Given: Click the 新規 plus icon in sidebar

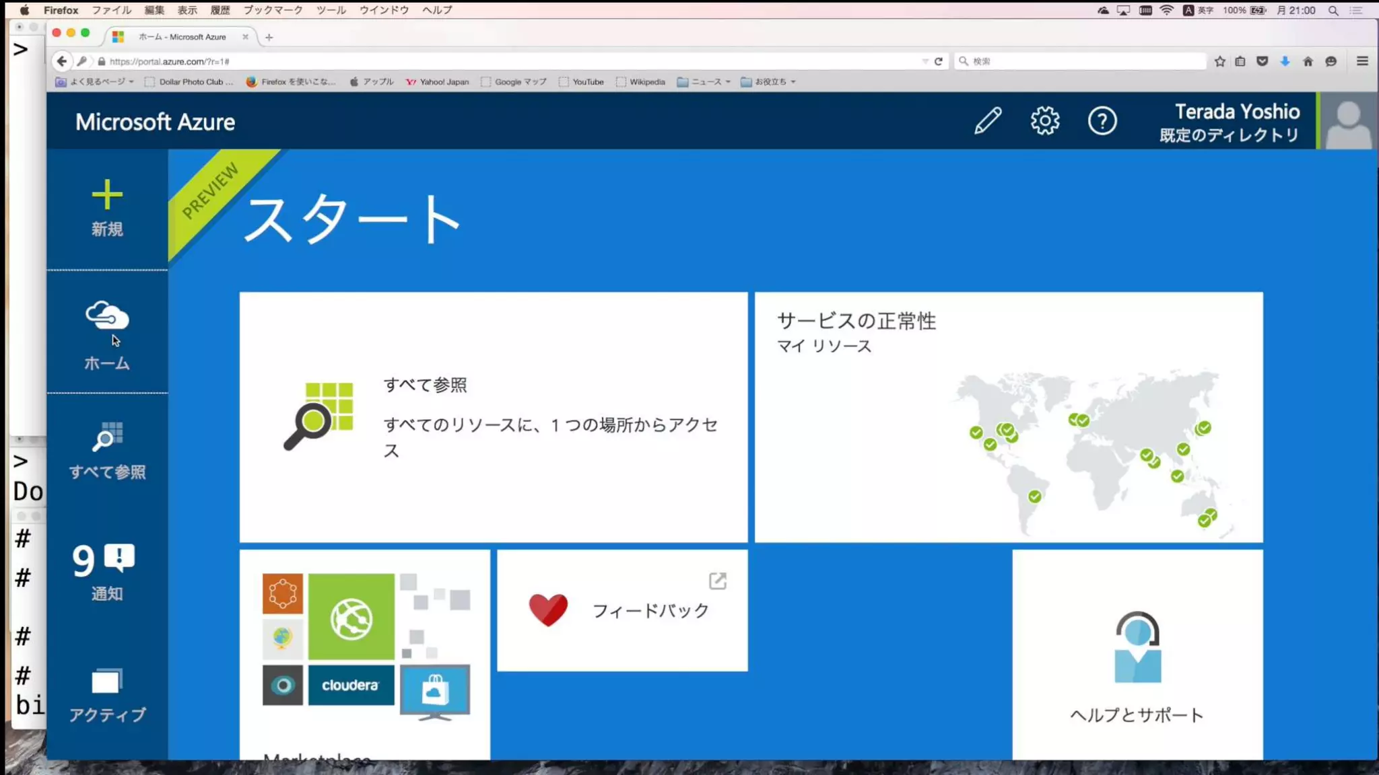Looking at the screenshot, I should [107, 196].
